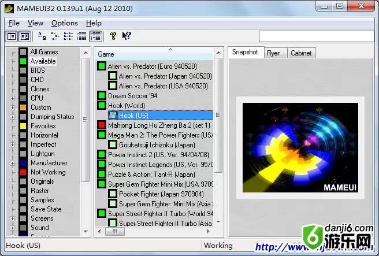Open the View menu
This screenshot has height=256, width=379.
[35, 23]
